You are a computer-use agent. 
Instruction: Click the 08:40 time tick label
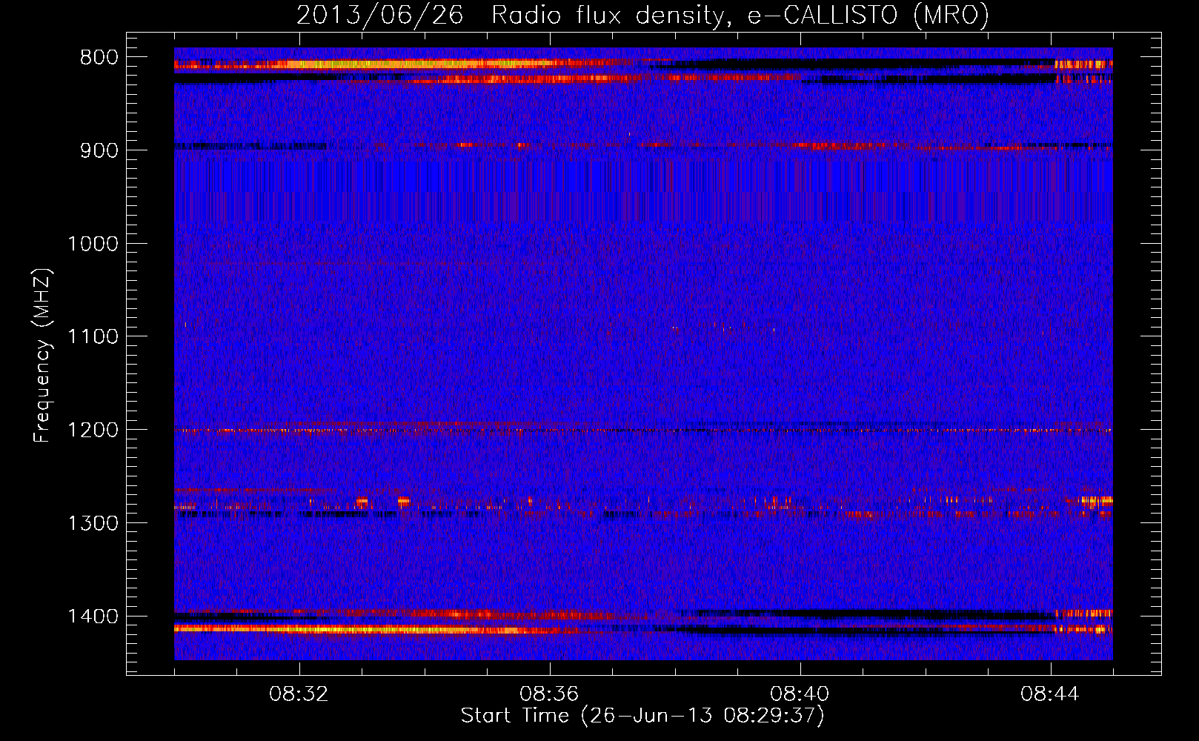pyautogui.click(x=800, y=694)
